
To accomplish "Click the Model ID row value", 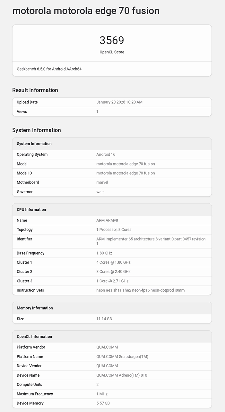I will tap(125, 173).
